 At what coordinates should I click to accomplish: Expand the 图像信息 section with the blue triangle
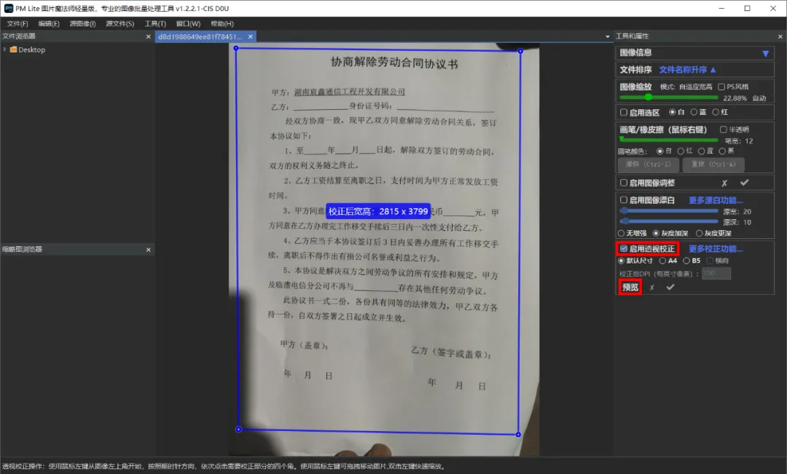(x=765, y=53)
